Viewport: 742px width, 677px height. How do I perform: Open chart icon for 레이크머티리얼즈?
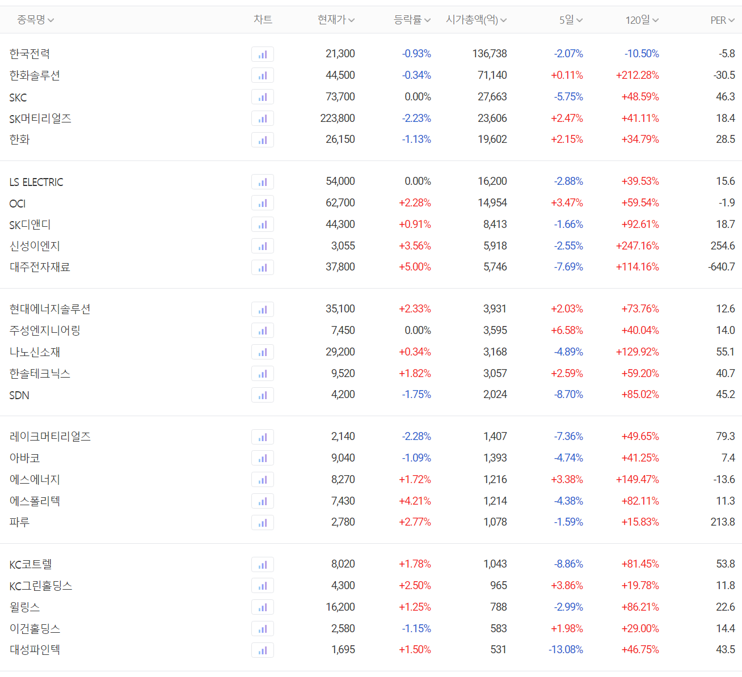[x=263, y=437]
